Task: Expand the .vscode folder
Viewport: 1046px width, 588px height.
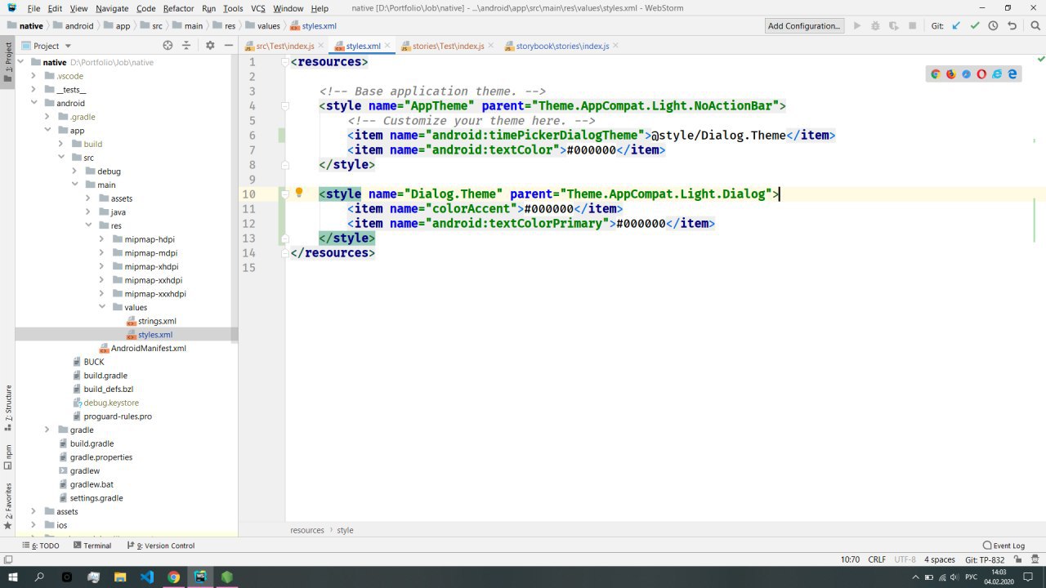Action: tap(34, 76)
